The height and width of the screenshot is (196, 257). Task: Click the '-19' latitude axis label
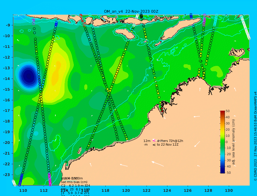coord(7,132)
